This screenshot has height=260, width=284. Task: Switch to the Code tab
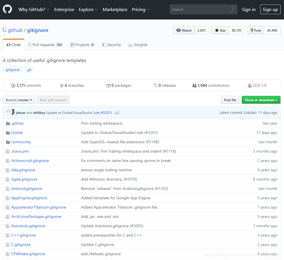pos(14,45)
